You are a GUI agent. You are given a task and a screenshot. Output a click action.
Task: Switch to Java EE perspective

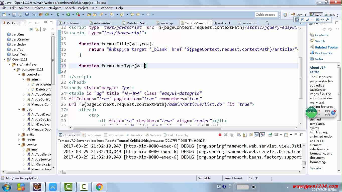coord(299,15)
